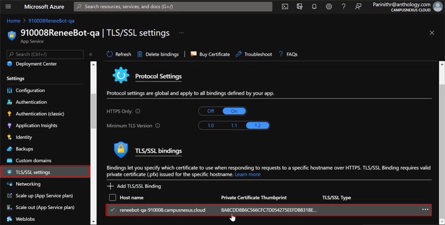
Task: Open Authentication in sidebar
Action: click(x=31, y=102)
